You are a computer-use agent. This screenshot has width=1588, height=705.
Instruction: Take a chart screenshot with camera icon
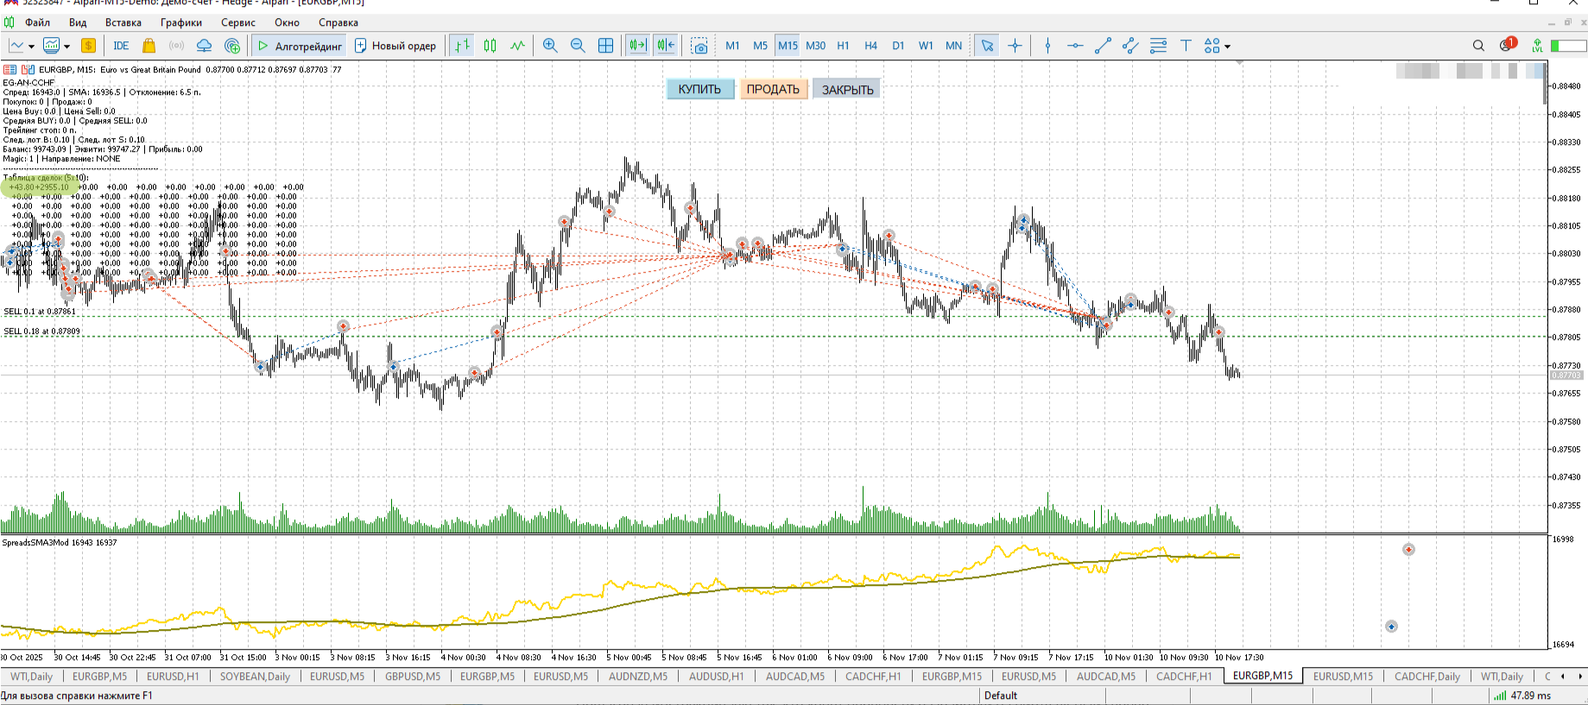pos(699,46)
